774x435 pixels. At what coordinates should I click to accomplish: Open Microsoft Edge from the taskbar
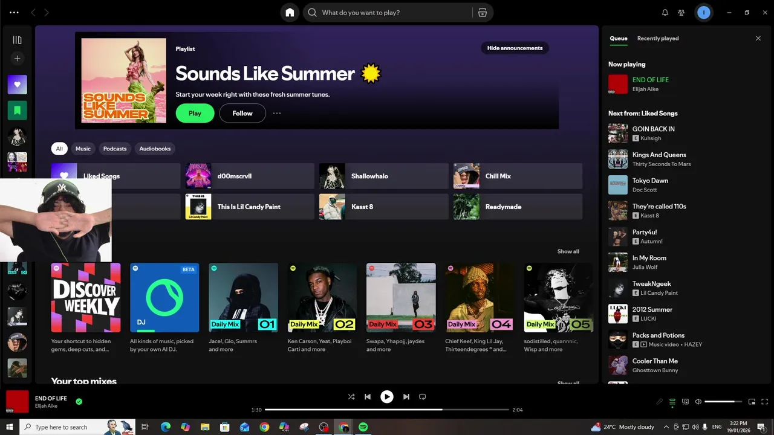[x=166, y=427]
